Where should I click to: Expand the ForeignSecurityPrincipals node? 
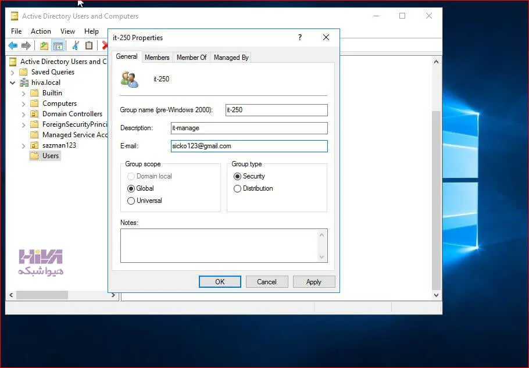click(x=23, y=124)
